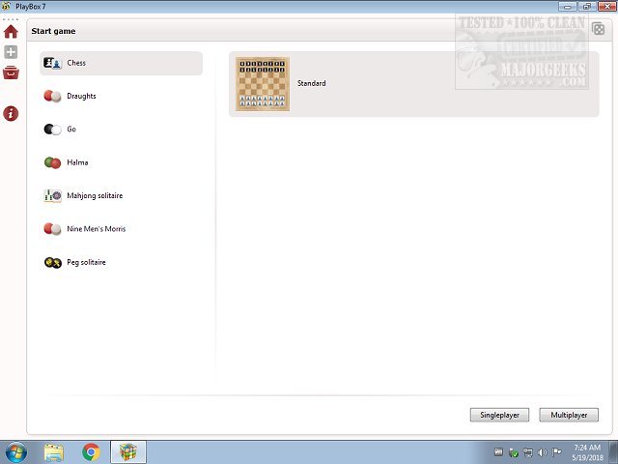Click the plus icon for new game
This screenshot has width=618, height=464.
(11, 51)
